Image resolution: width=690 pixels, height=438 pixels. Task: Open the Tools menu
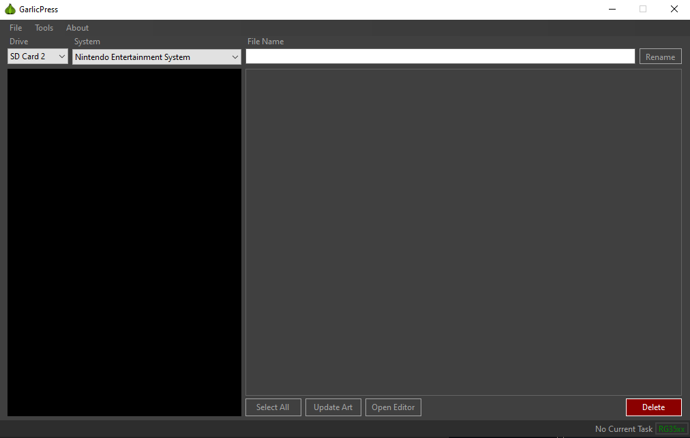44,27
